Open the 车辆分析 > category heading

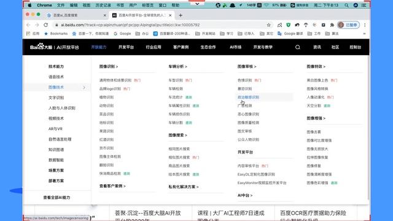point(177,66)
